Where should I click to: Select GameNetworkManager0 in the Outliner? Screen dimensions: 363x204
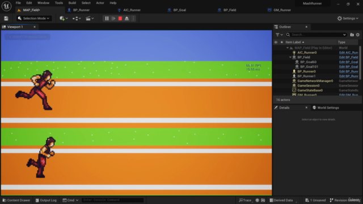(315, 81)
